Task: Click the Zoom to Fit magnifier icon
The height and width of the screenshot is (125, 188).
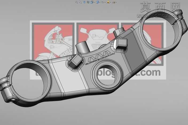Action: [x=76, y=2]
